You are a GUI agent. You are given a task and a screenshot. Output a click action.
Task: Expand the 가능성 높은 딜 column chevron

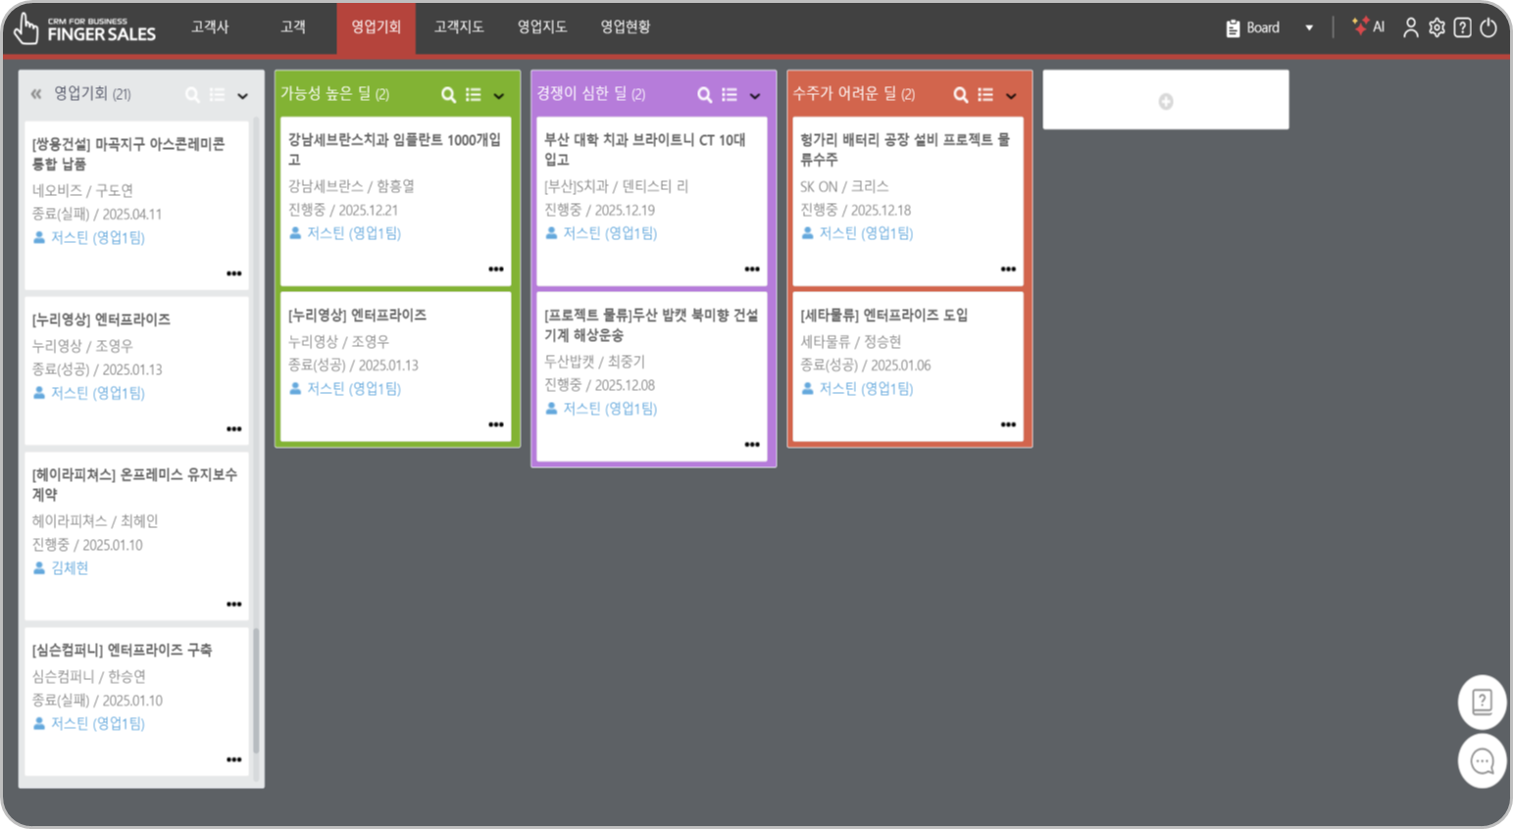499,96
